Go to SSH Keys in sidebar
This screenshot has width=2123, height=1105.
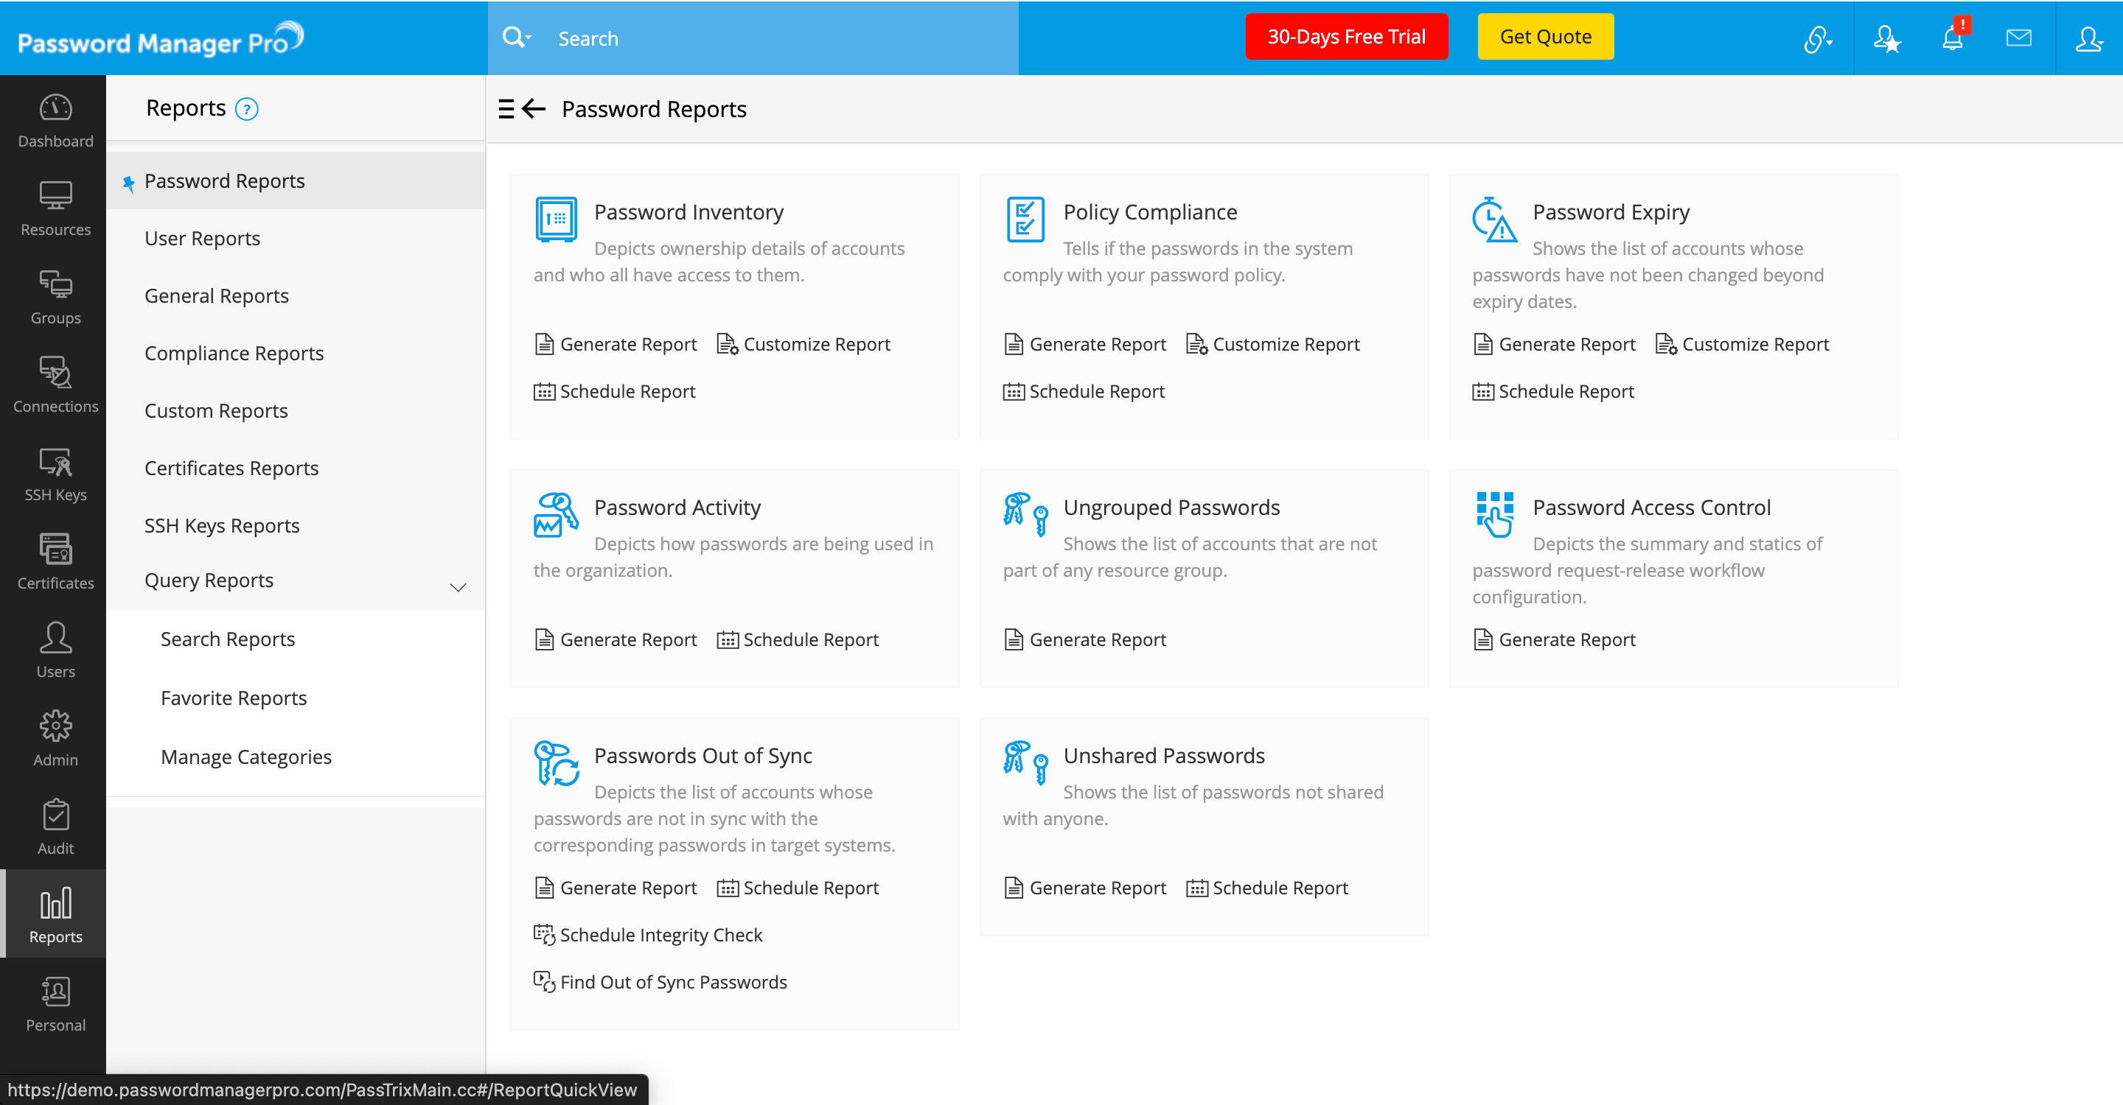(x=55, y=474)
